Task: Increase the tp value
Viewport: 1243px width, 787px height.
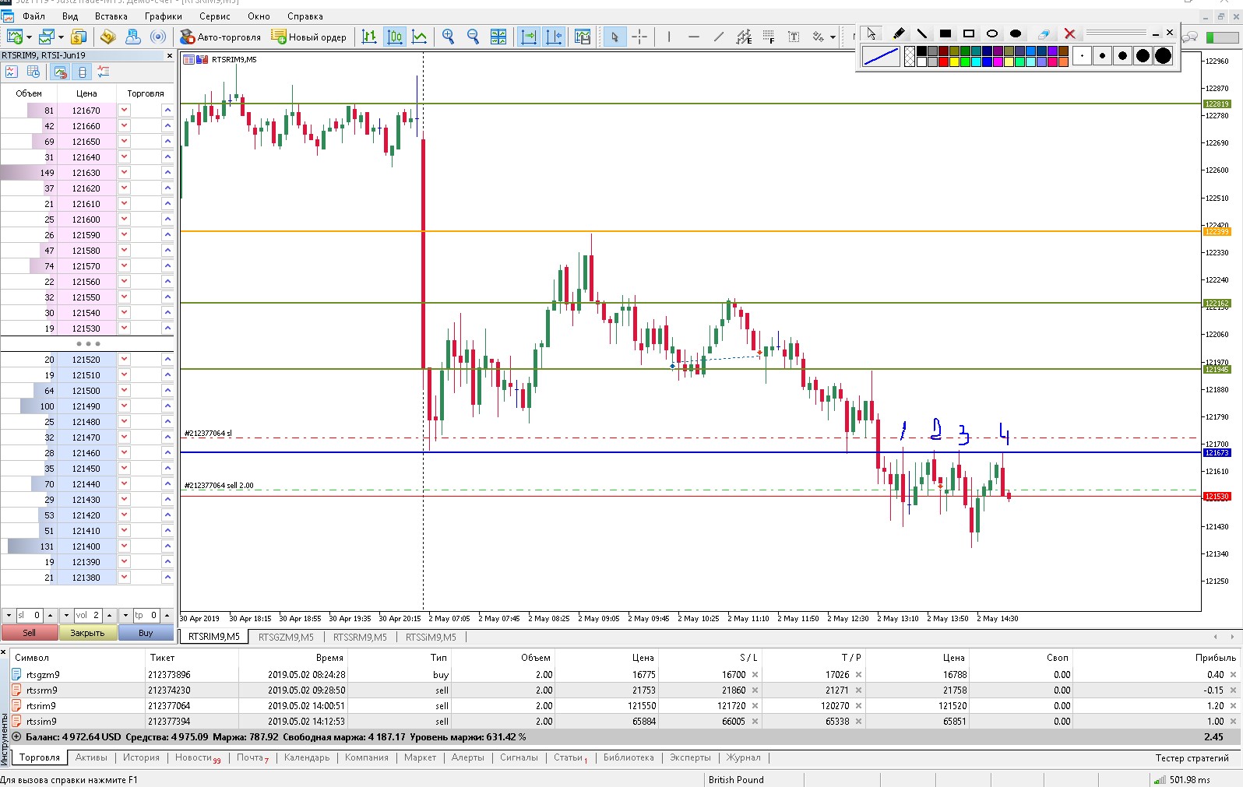Action: 167,615
